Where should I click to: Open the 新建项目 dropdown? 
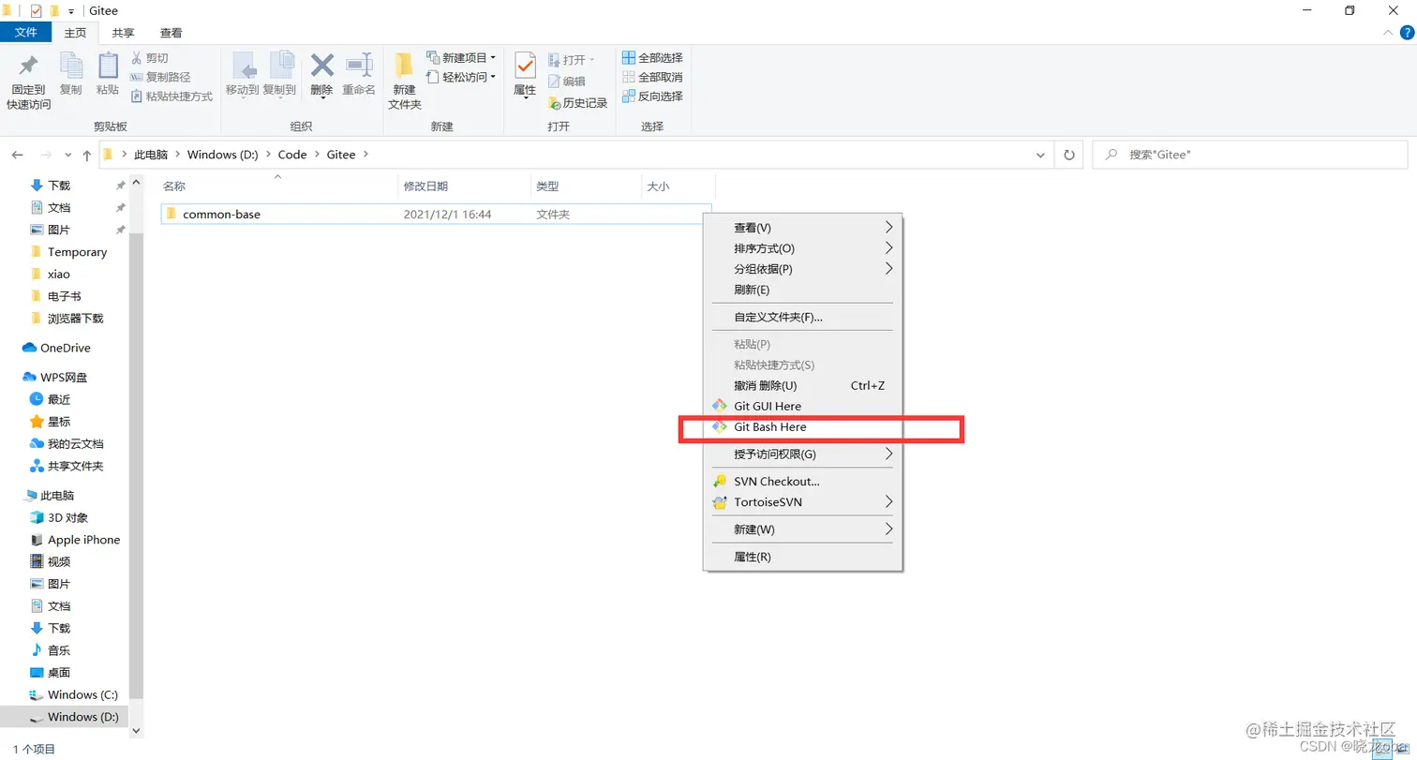coord(461,58)
